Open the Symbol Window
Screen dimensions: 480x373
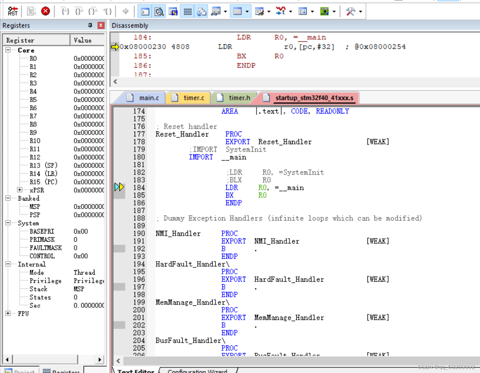(x=173, y=11)
